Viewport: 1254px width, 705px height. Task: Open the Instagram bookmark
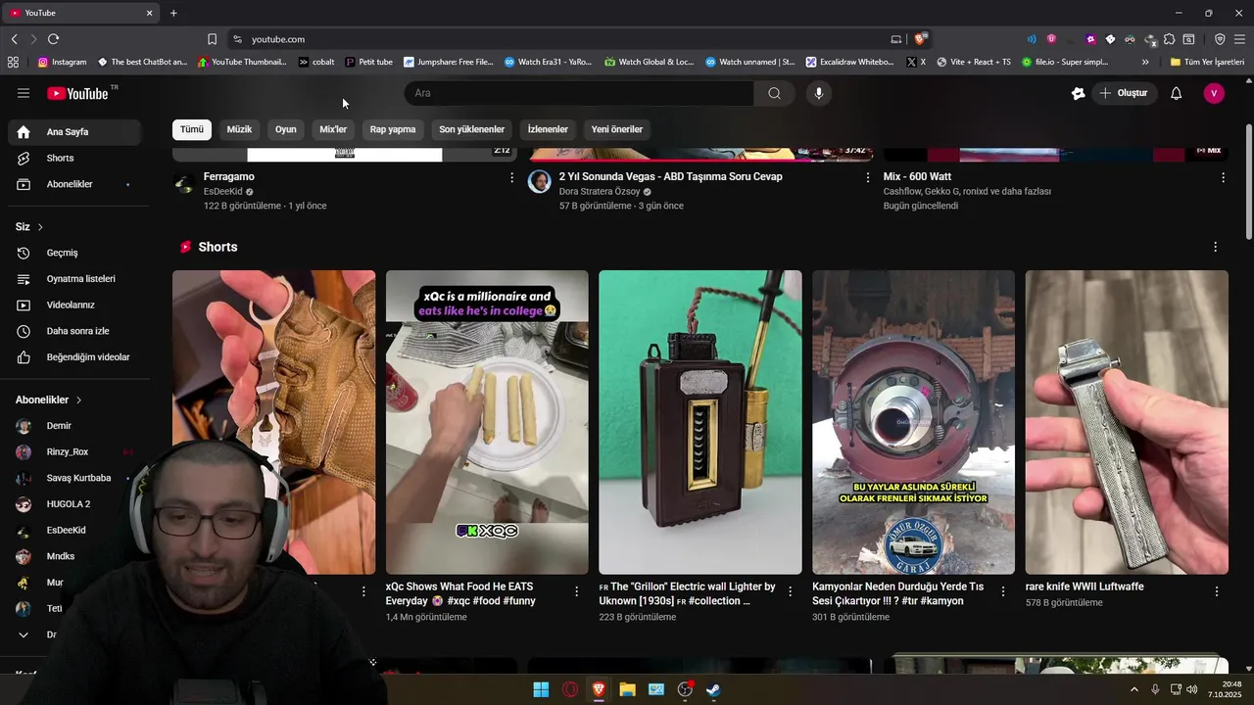(x=62, y=62)
